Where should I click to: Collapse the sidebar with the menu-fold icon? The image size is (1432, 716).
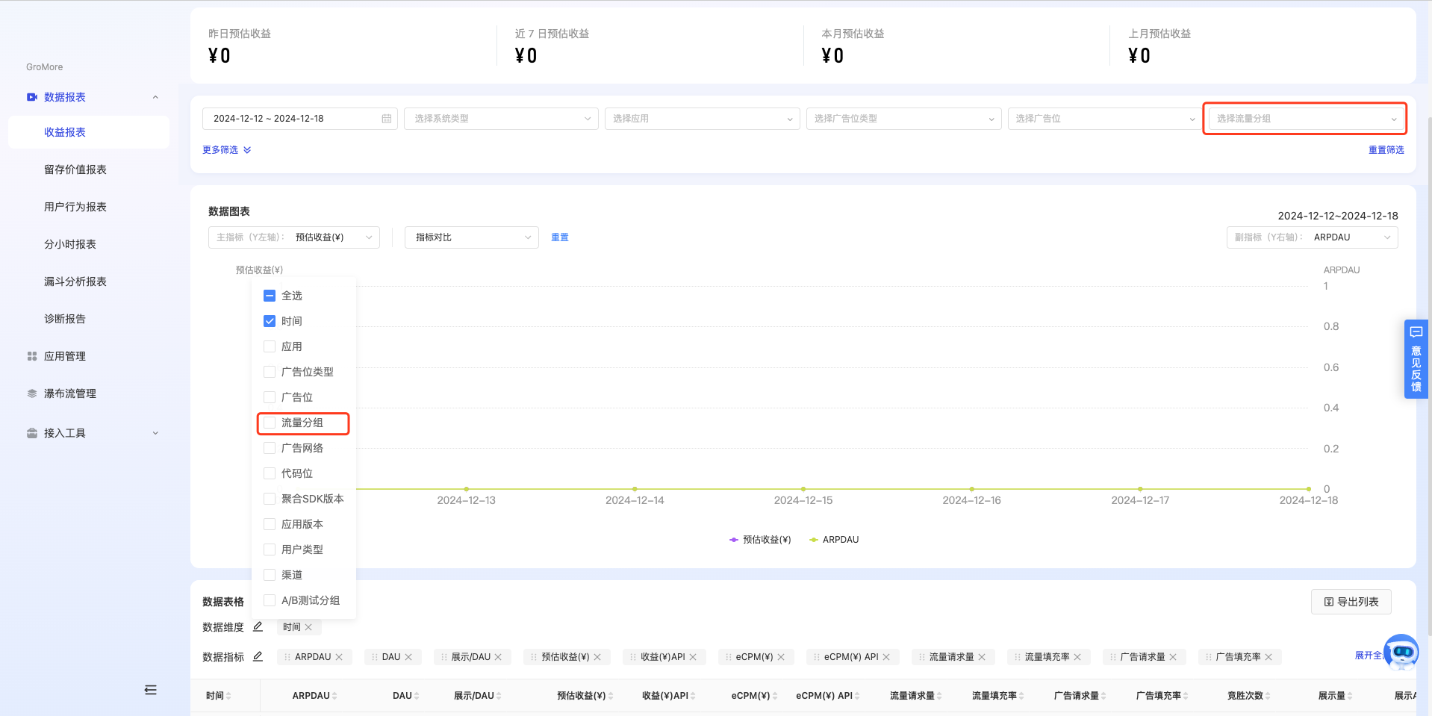[x=151, y=690]
